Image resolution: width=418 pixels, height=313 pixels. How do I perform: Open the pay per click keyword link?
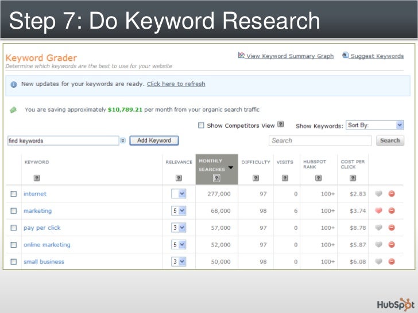pyautogui.click(x=42, y=228)
